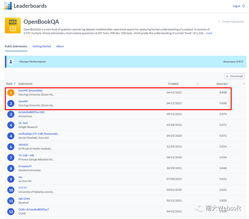Click the Leaderboards logo icon
The image size is (249, 219).
click(8, 6)
